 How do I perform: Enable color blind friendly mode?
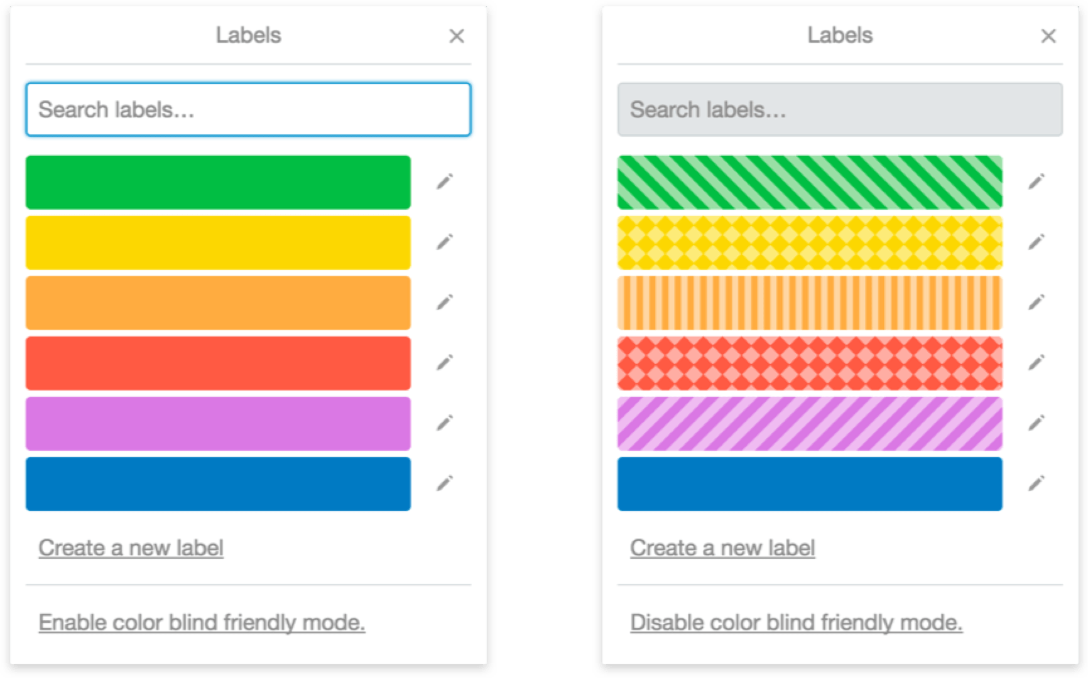pyautogui.click(x=202, y=622)
